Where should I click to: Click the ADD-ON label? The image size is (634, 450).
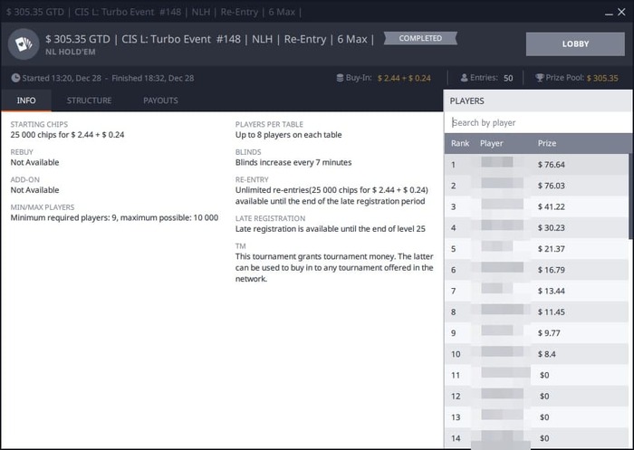[25, 179]
